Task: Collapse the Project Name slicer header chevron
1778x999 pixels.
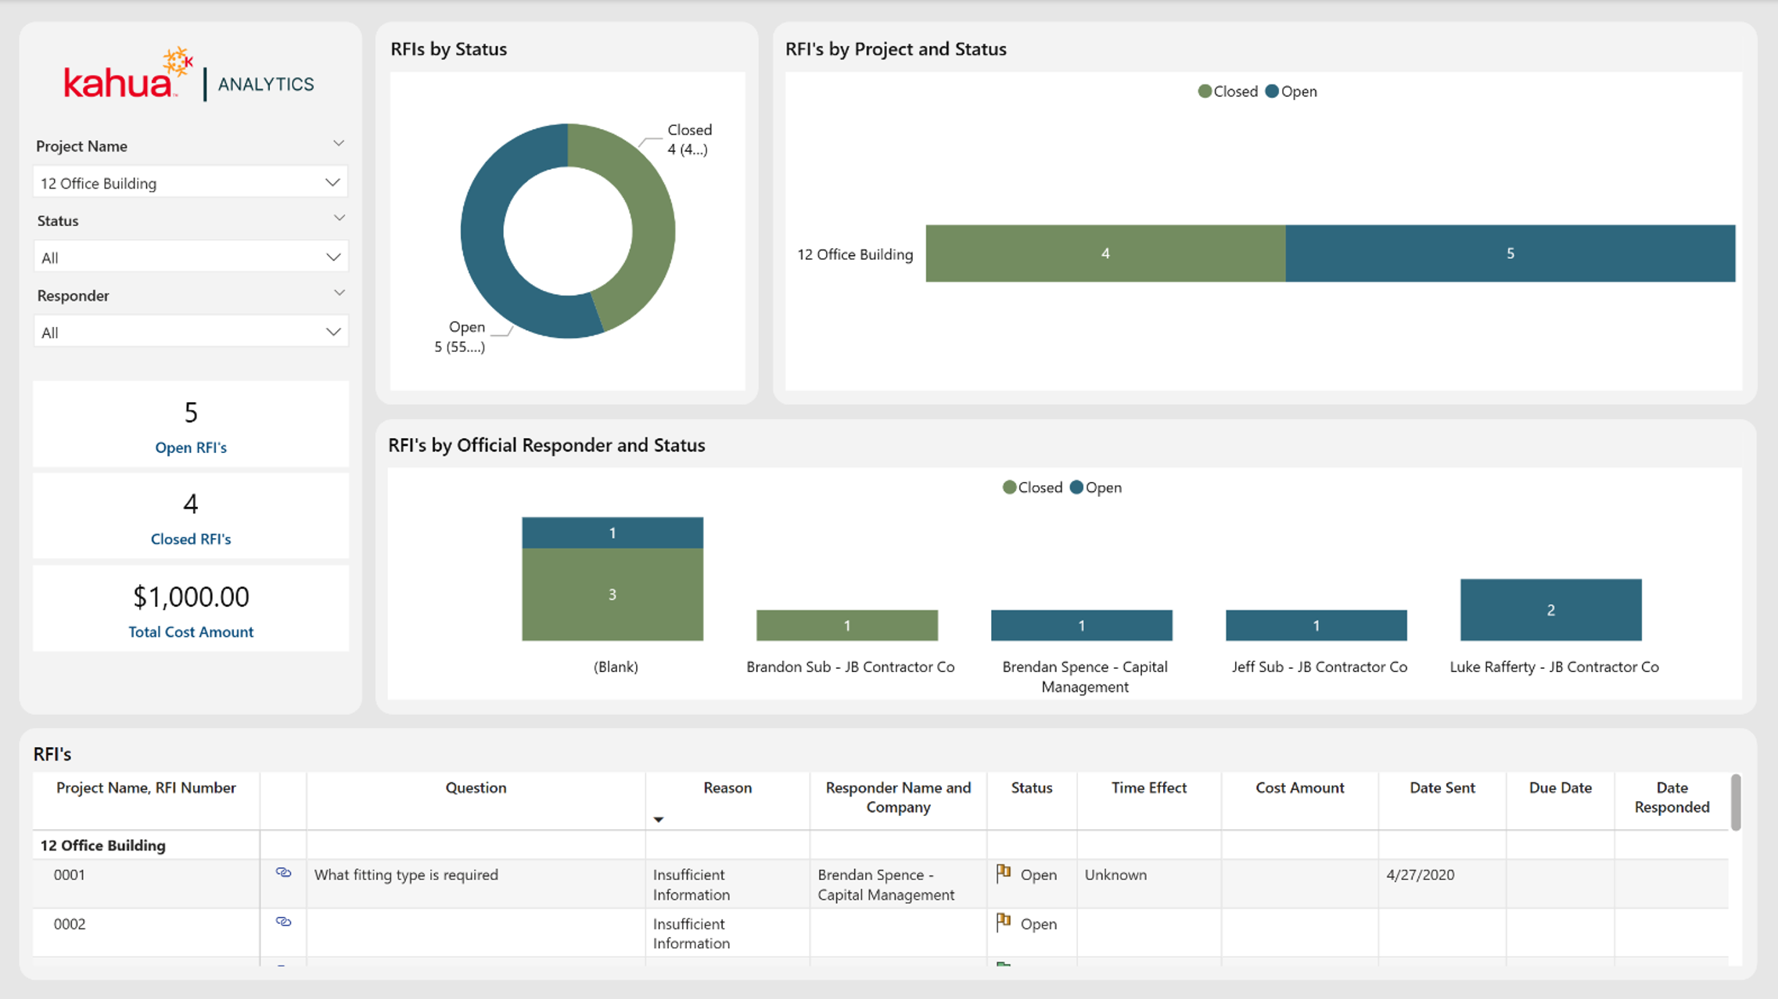Action: click(339, 144)
